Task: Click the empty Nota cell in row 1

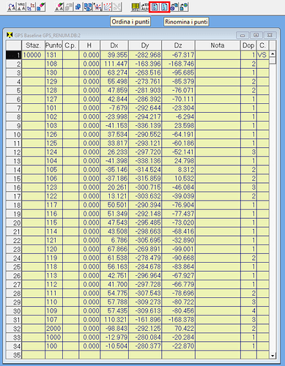Action: pos(218,55)
